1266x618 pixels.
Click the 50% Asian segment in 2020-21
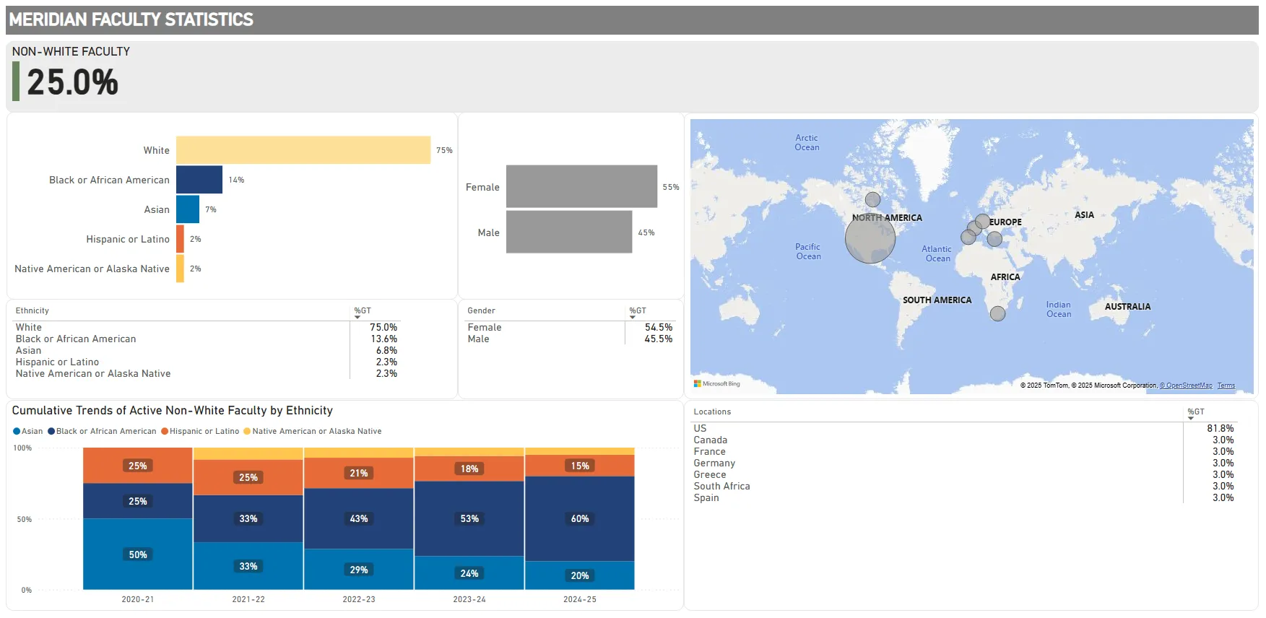click(x=137, y=554)
